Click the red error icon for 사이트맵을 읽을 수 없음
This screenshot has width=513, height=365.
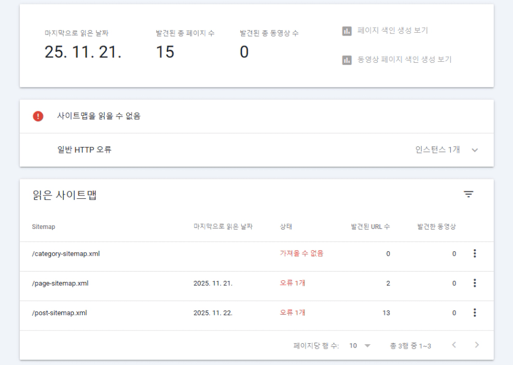point(38,116)
